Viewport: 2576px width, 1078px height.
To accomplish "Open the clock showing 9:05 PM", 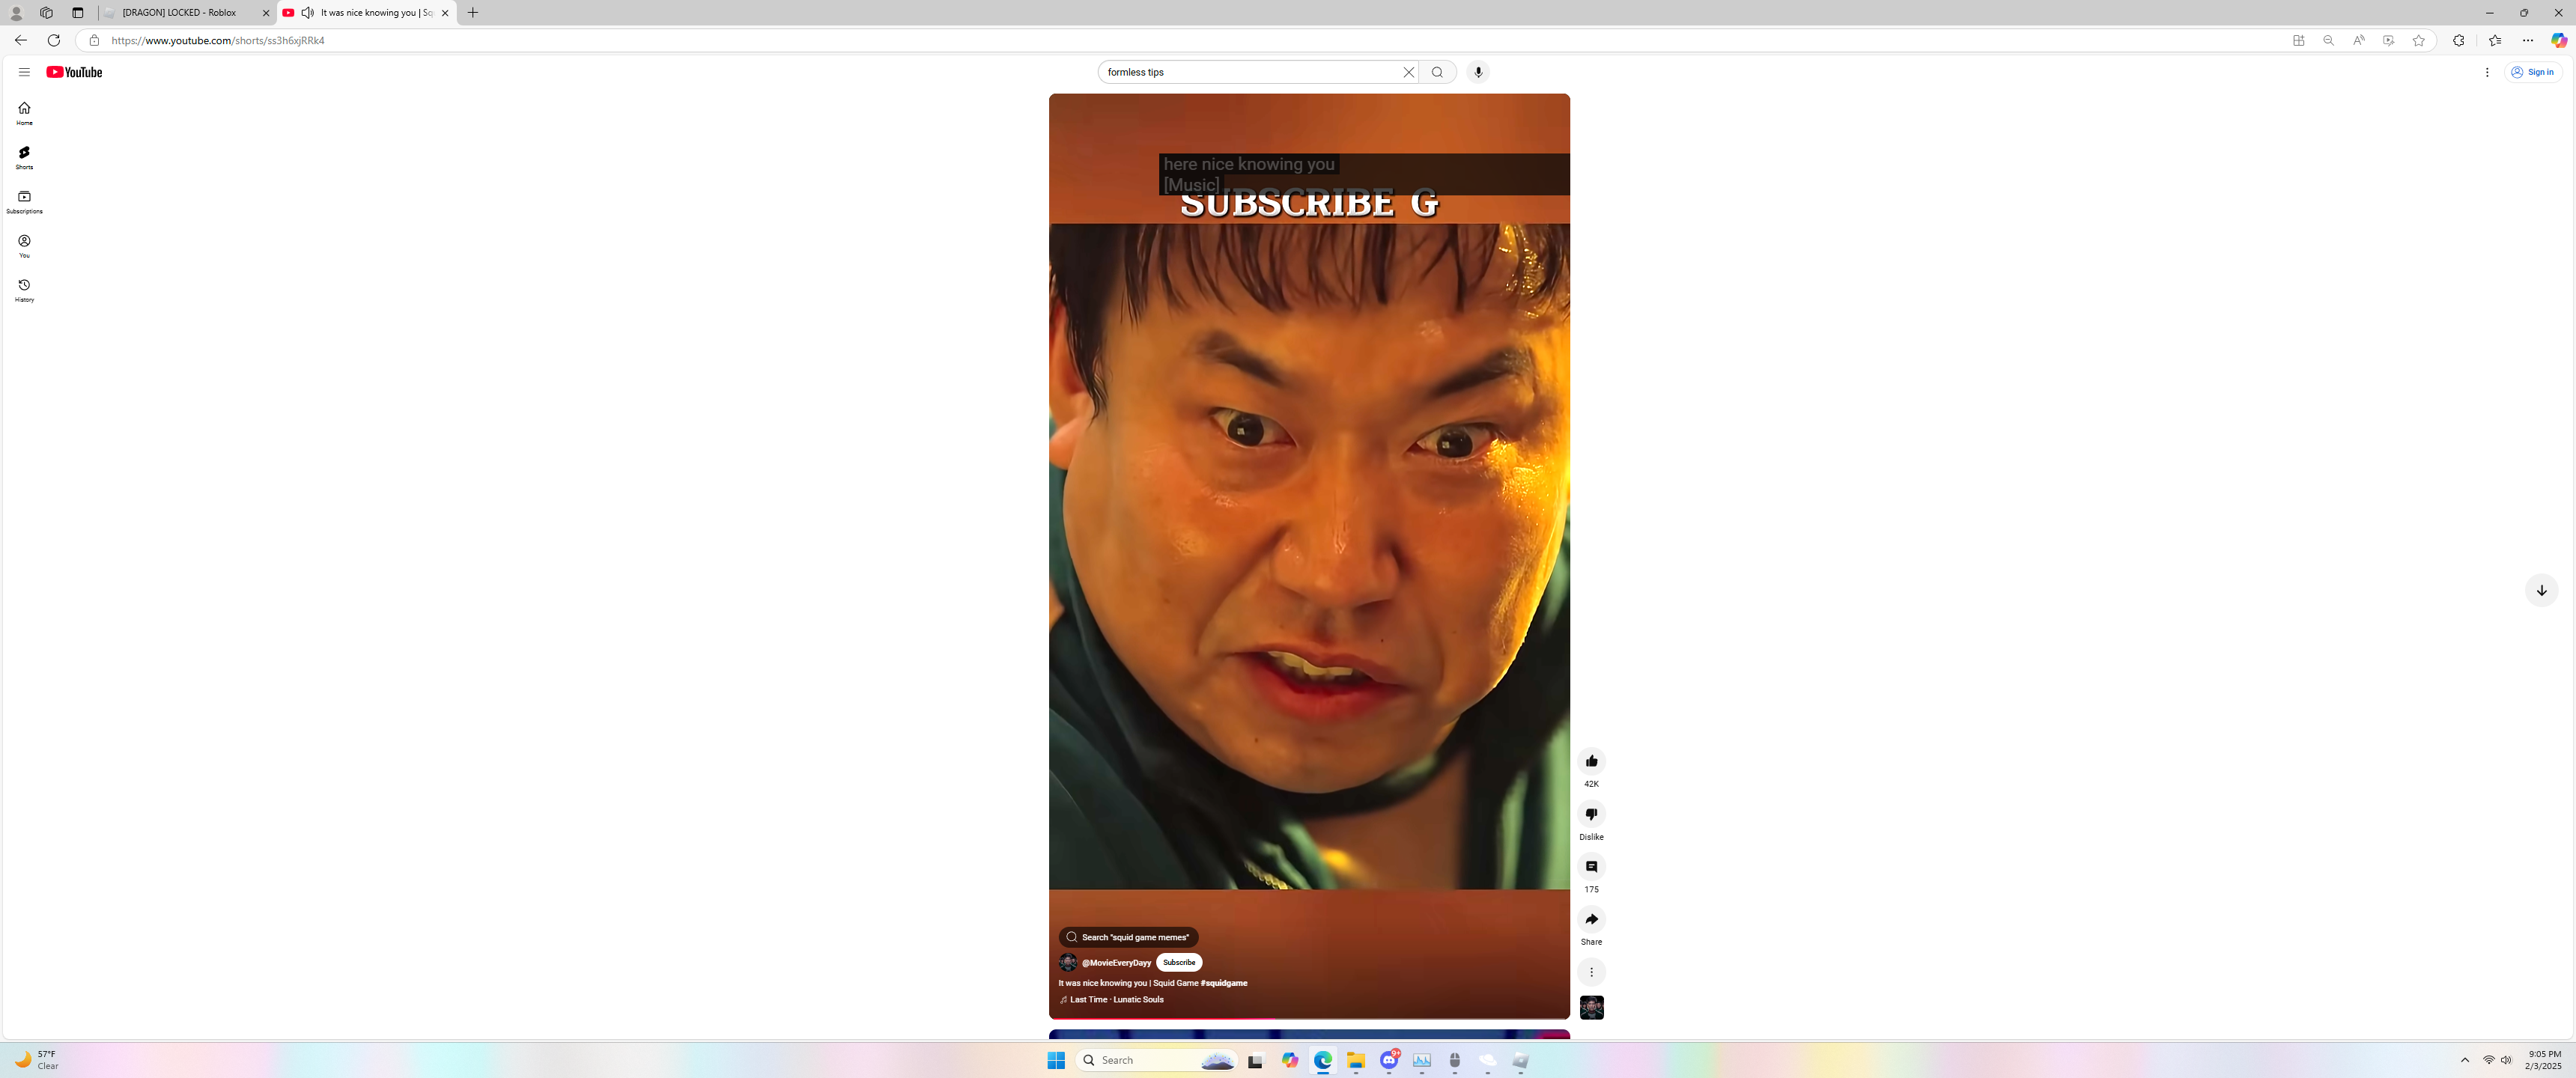I will click(2543, 1060).
